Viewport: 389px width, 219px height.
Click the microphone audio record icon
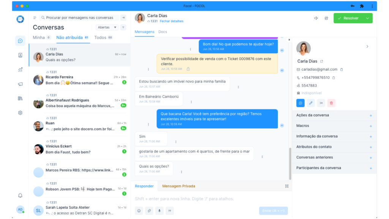(160, 211)
